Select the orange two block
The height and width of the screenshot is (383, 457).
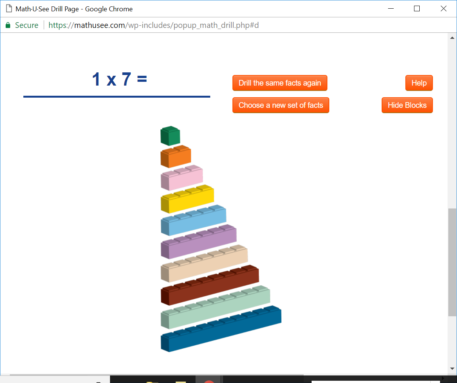tap(175, 156)
